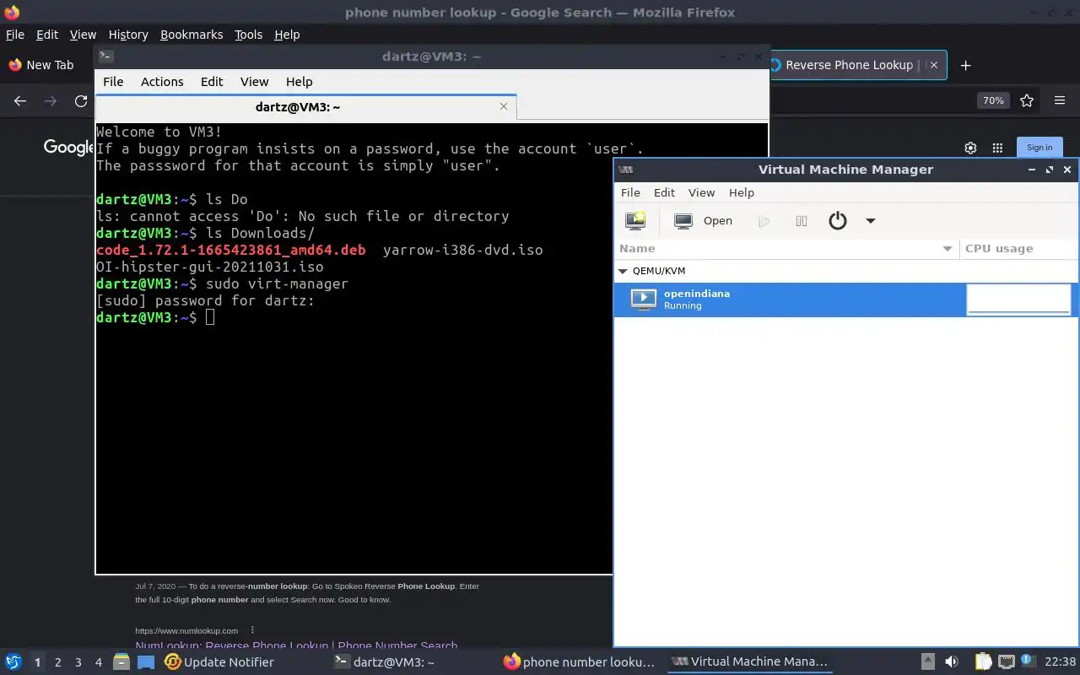Click the Shut Down power icon
Viewport: 1080px width, 675px height.
837,221
